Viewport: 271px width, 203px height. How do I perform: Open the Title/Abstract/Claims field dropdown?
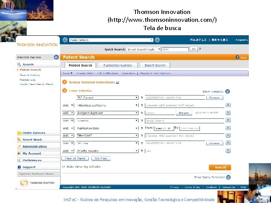click(107, 105)
